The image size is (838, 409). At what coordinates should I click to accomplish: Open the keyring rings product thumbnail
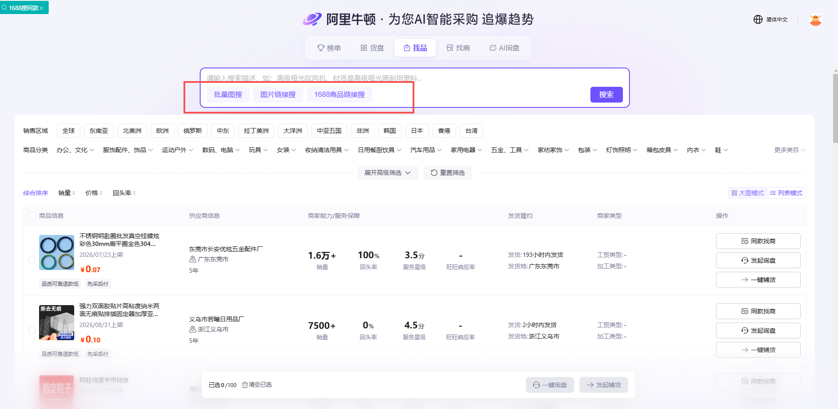[57, 253]
